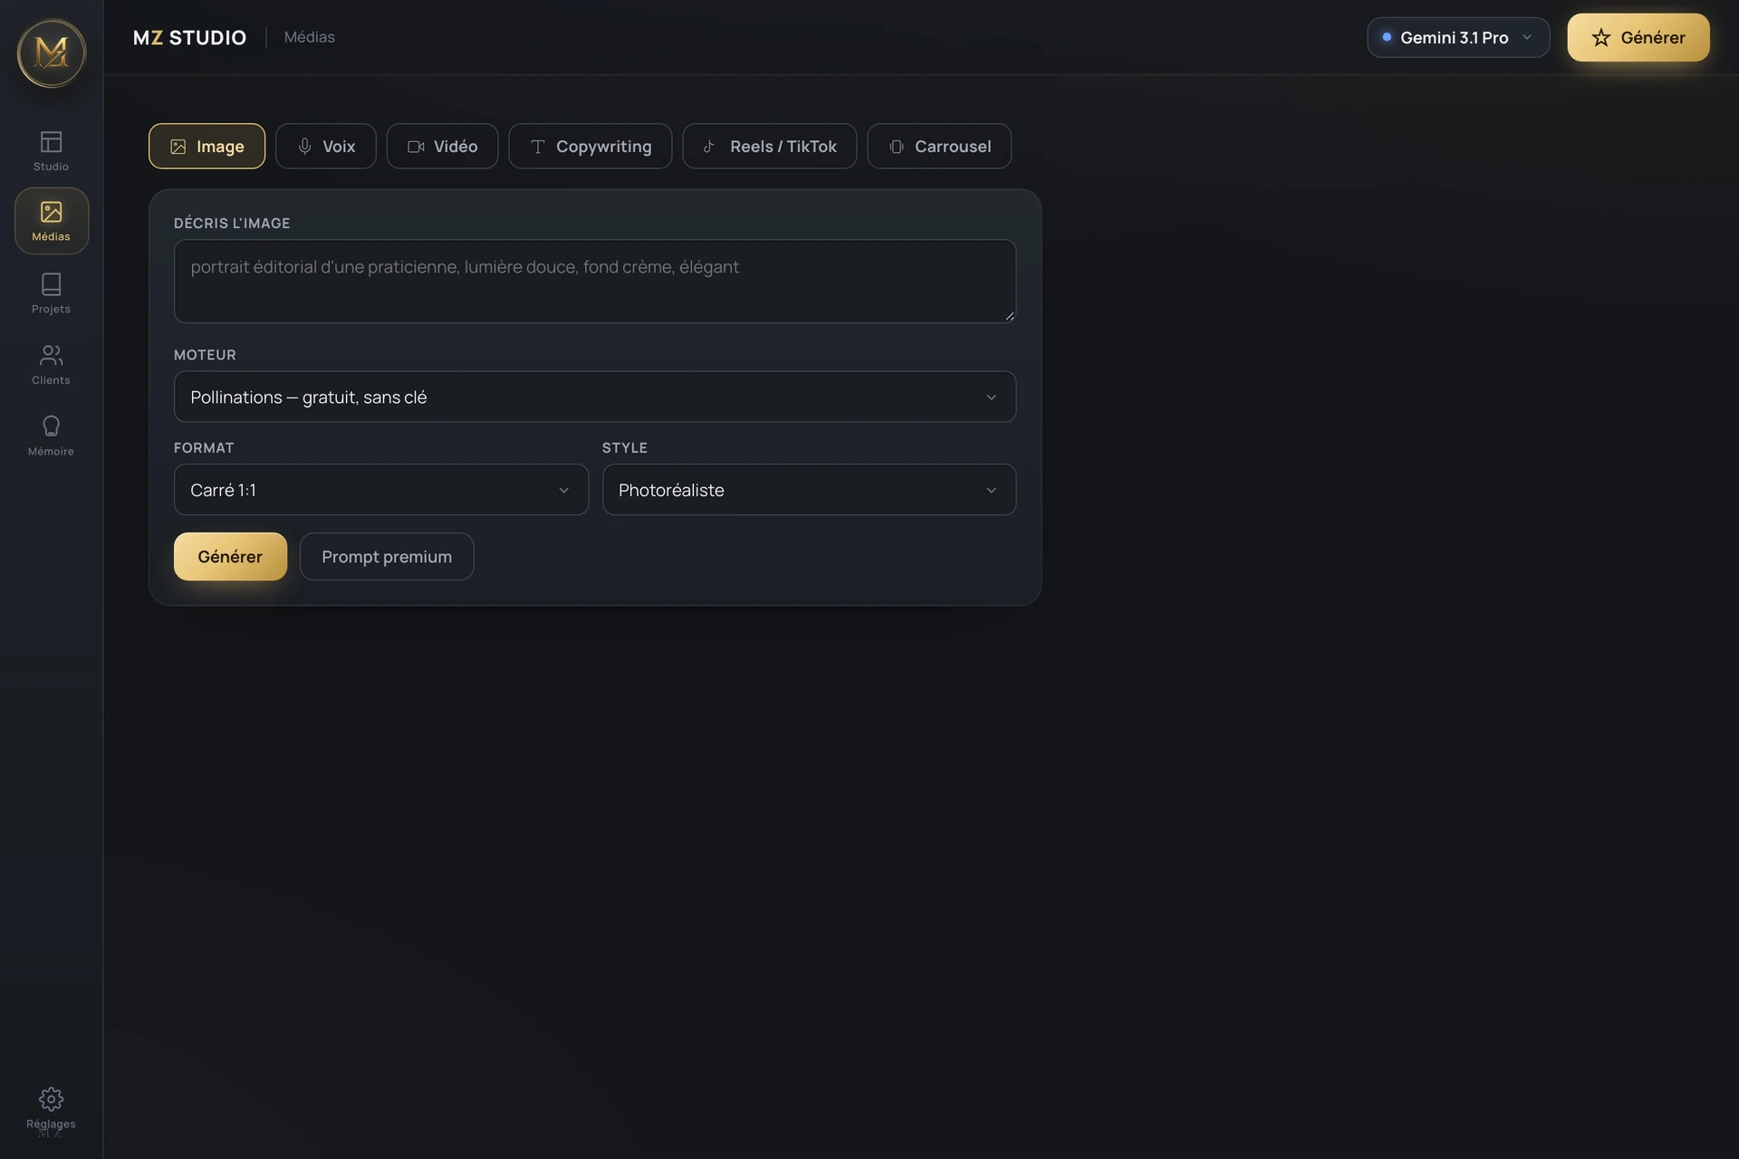1739x1159 pixels.
Task: Focus the image description text area
Action: tap(595, 282)
